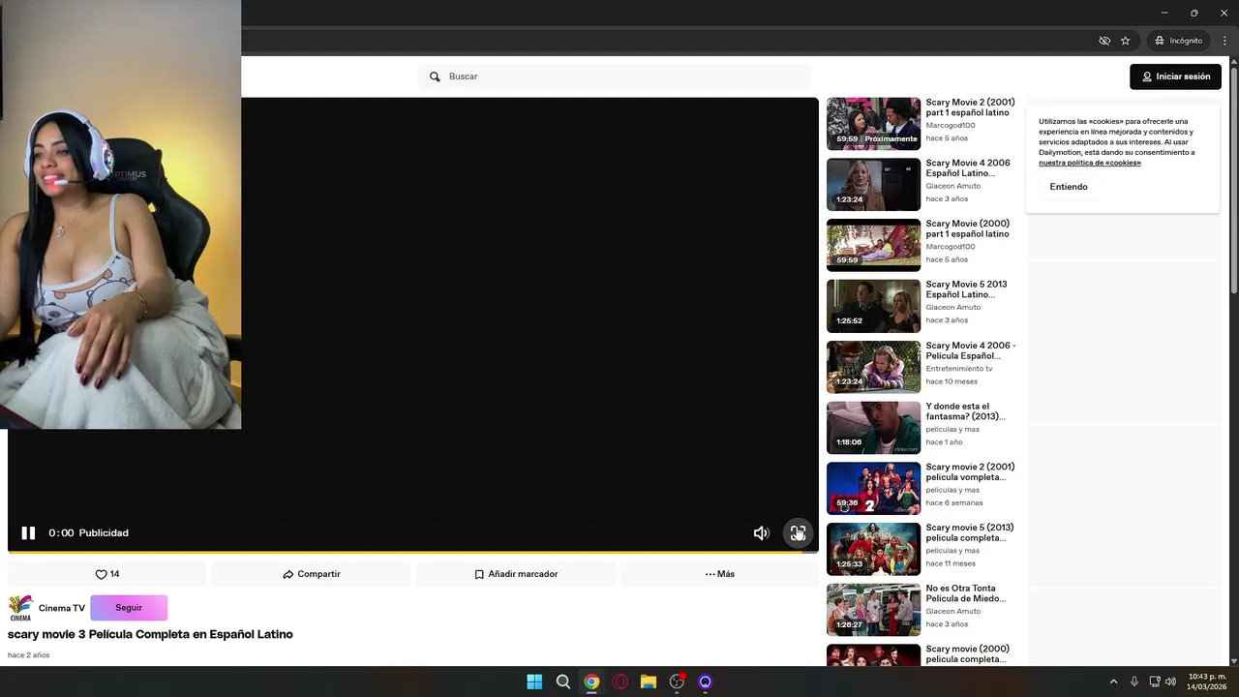The height and width of the screenshot is (697, 1239).
Task: Open File Explorer from taskbar
Action: tap(649, 682)
